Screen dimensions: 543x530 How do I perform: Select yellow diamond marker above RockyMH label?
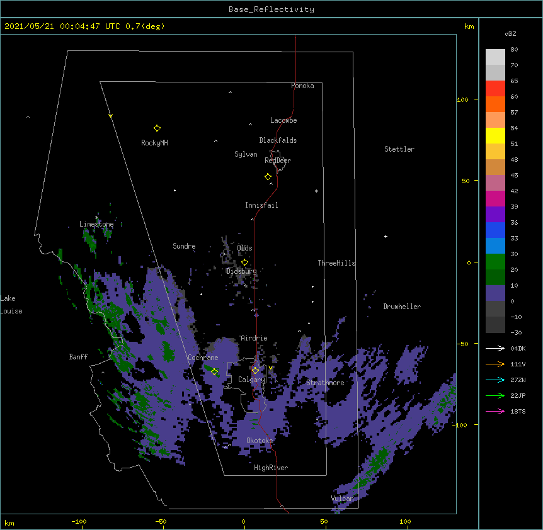[157, 128]
